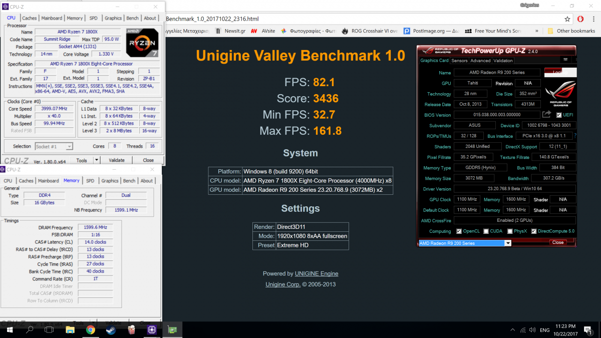Open taskbar search magnifier
This screenshot has width=601, height=338.
point(30,330)
